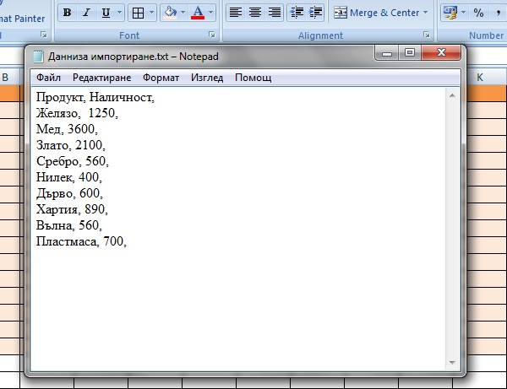Click the line "Вълна, 560,"
The image size is (507, 389).
click(x=69, y=225)
